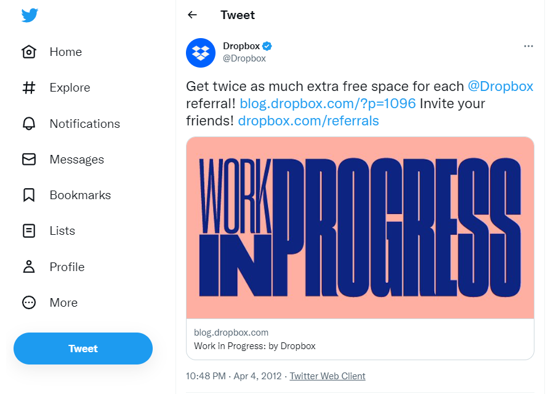Expand the More sidebar menu
The width and height of the screenshot is (548, 394).
(x=63, y=302)
